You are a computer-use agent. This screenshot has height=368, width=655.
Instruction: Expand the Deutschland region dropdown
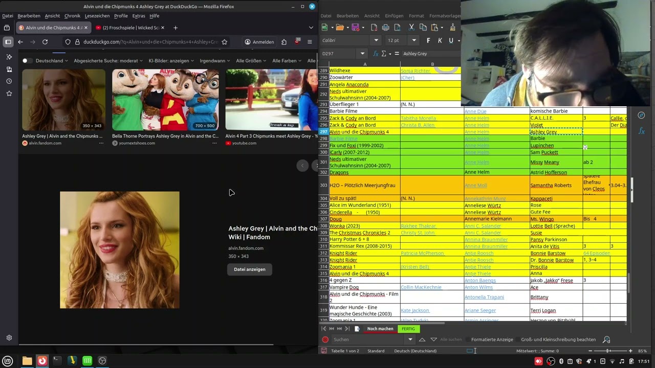click(x=52, y=61)
